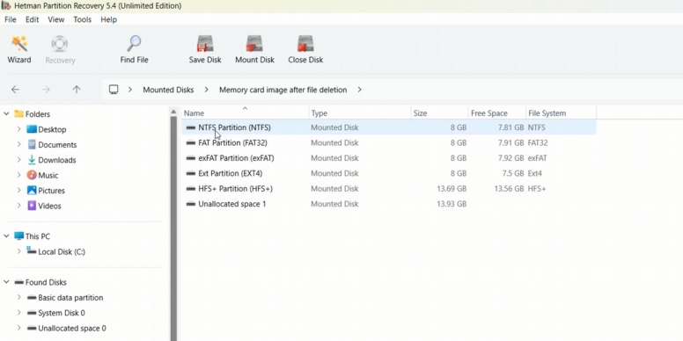Select the Documents folder icon
This screenshot has height=341, width=683.
point(32,144)
